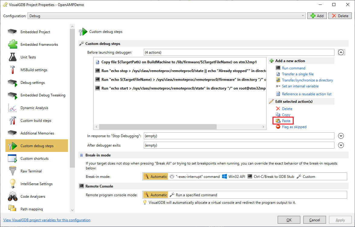Click the Unit Tests flask icon

[x=12, y=57]
